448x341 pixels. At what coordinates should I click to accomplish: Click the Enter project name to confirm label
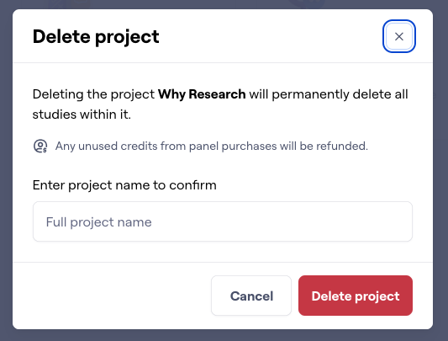(x=124, y=185)
